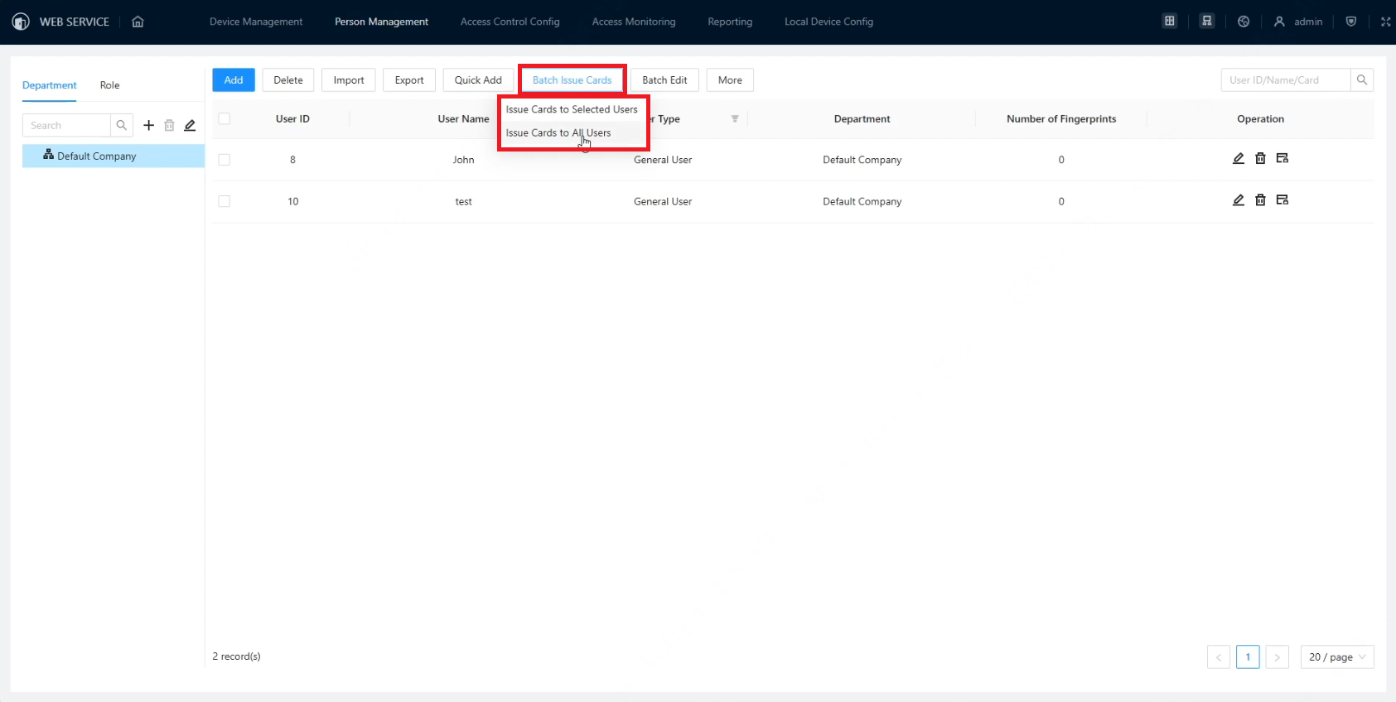The height and width of the screenshot is (702, 1396).
Task: Open the 20 / page dropdown
Action: click(x=1337, y=656)
